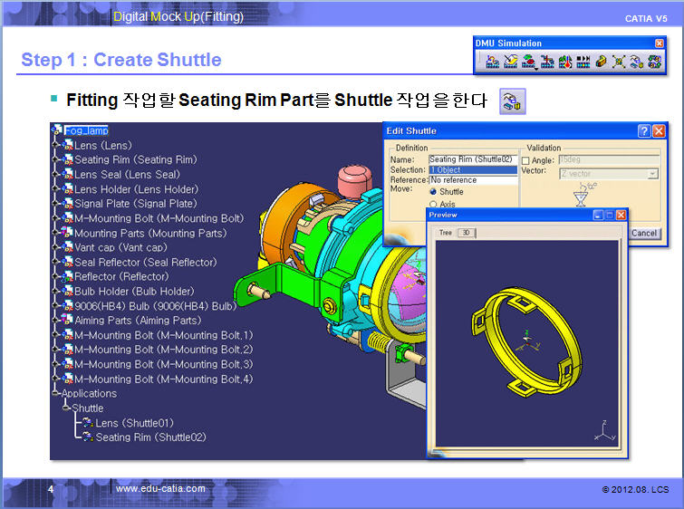684x509 pixels.
Task: Open the Vector dropdown list
Action: pyautogui.click(x=652, y=172)
